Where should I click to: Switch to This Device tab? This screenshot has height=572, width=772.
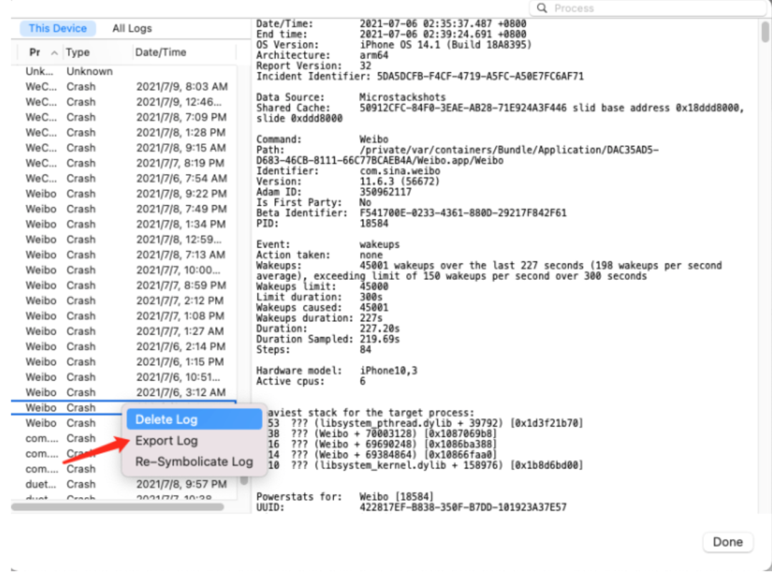(58, 29)
